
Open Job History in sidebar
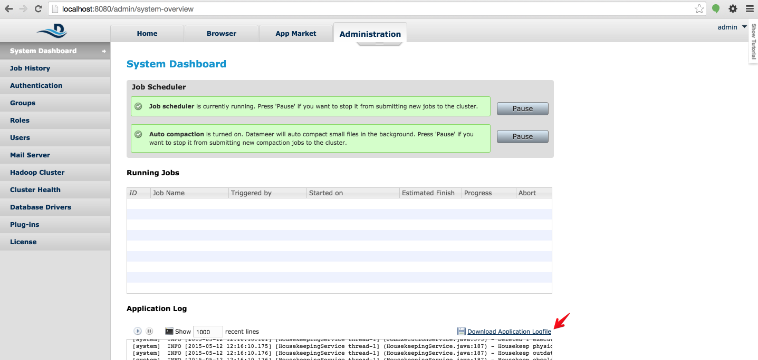click(x=55, y=68)
